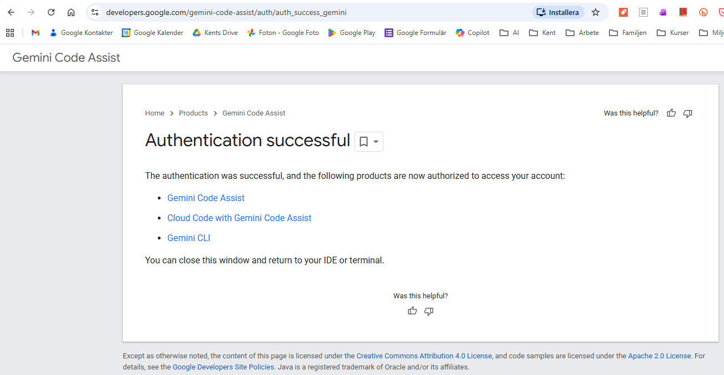Go to Home in the breadcrumb

[x=154, y=113]
